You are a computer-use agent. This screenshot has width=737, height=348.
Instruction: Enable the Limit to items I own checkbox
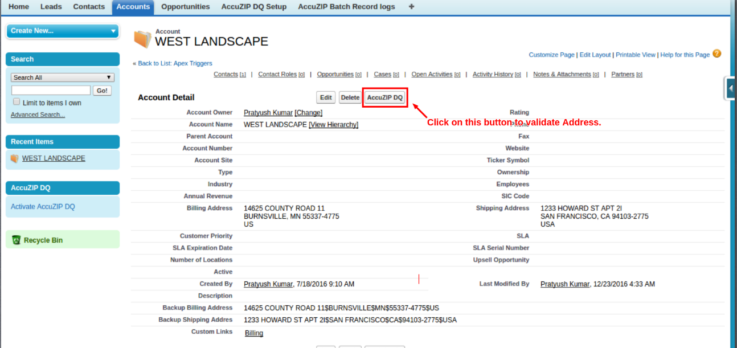click(17, 101)
